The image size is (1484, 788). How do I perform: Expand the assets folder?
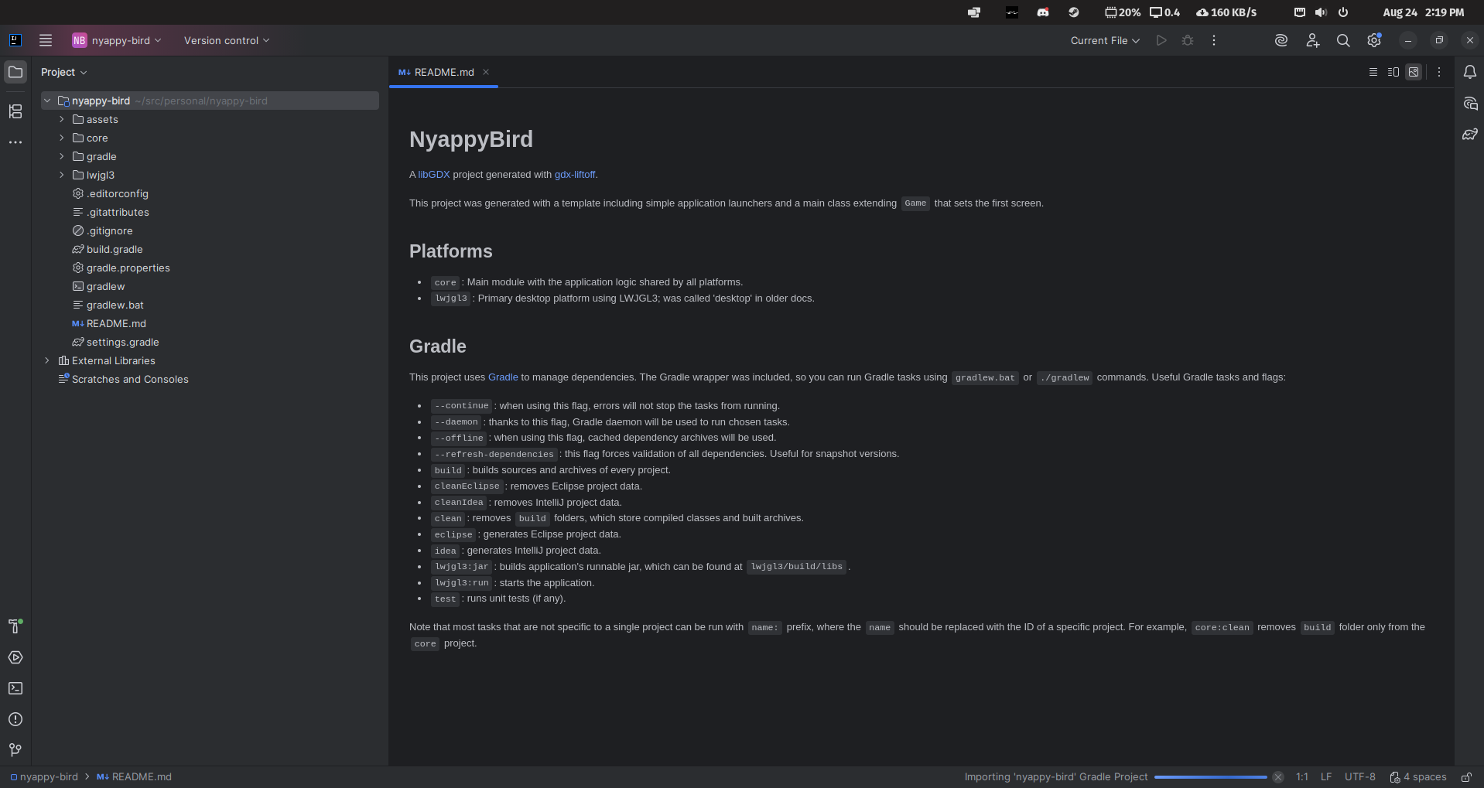coord(62,119)
